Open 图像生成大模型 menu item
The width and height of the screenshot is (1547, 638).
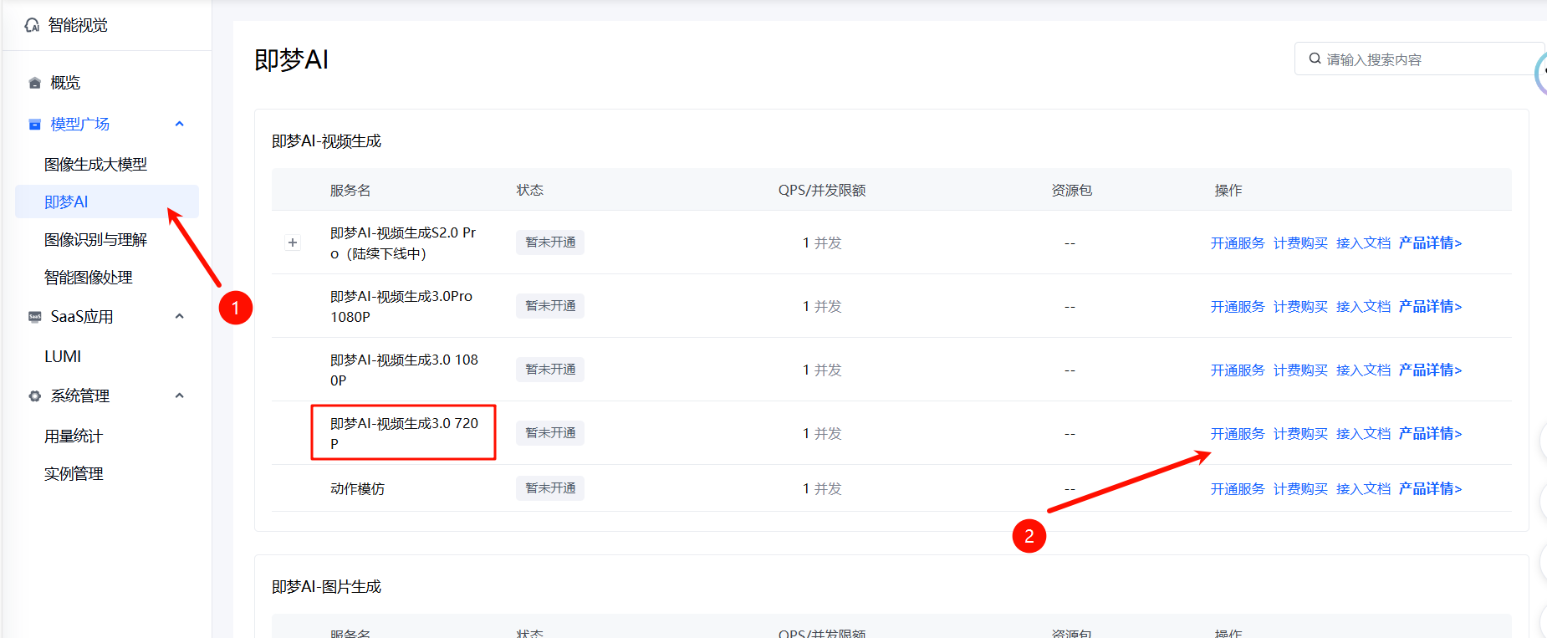click(x=95, y=164)
